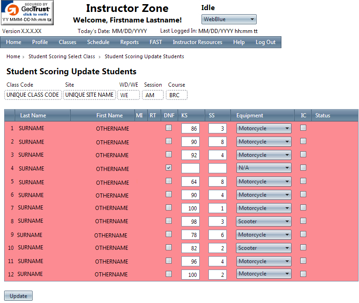Open Scooter Equipment dropdown for student 10
The height and width of the screenshot is (303, 359).
tap(264, 248)
